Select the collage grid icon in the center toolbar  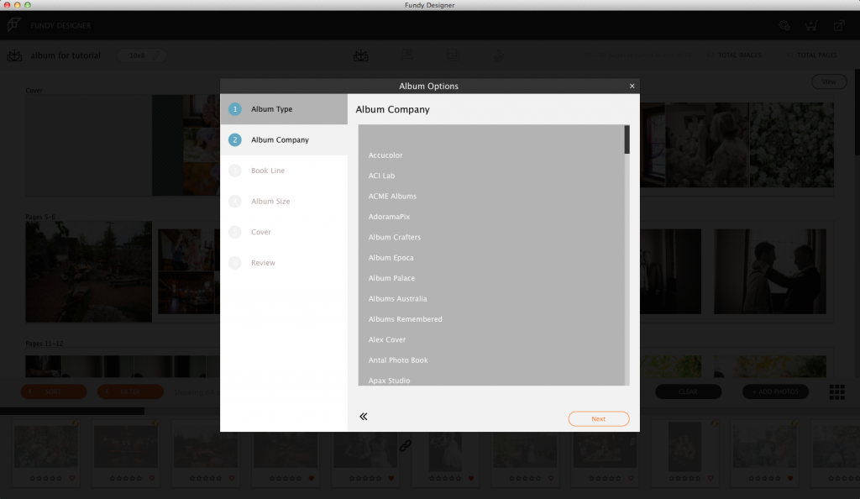pyautogui.click(x=452, y=55)
